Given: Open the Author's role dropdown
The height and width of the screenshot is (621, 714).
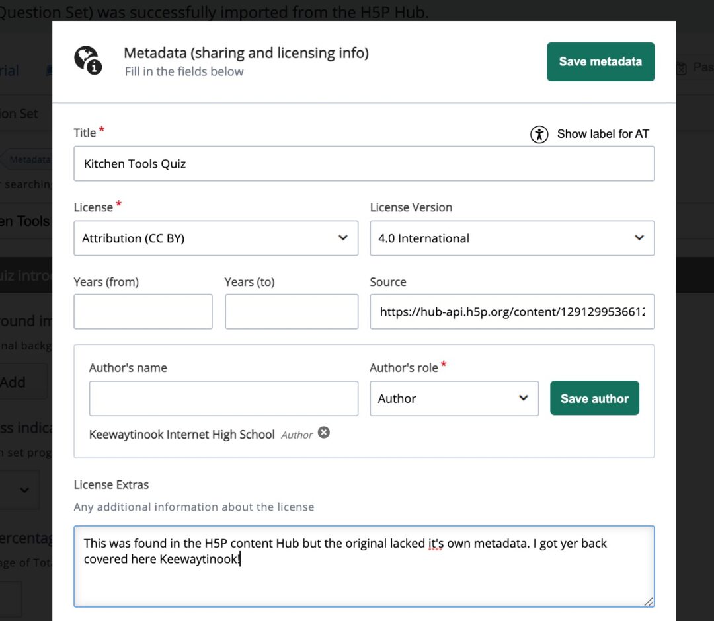Looking at the screenshot, I should click(454, 398).
